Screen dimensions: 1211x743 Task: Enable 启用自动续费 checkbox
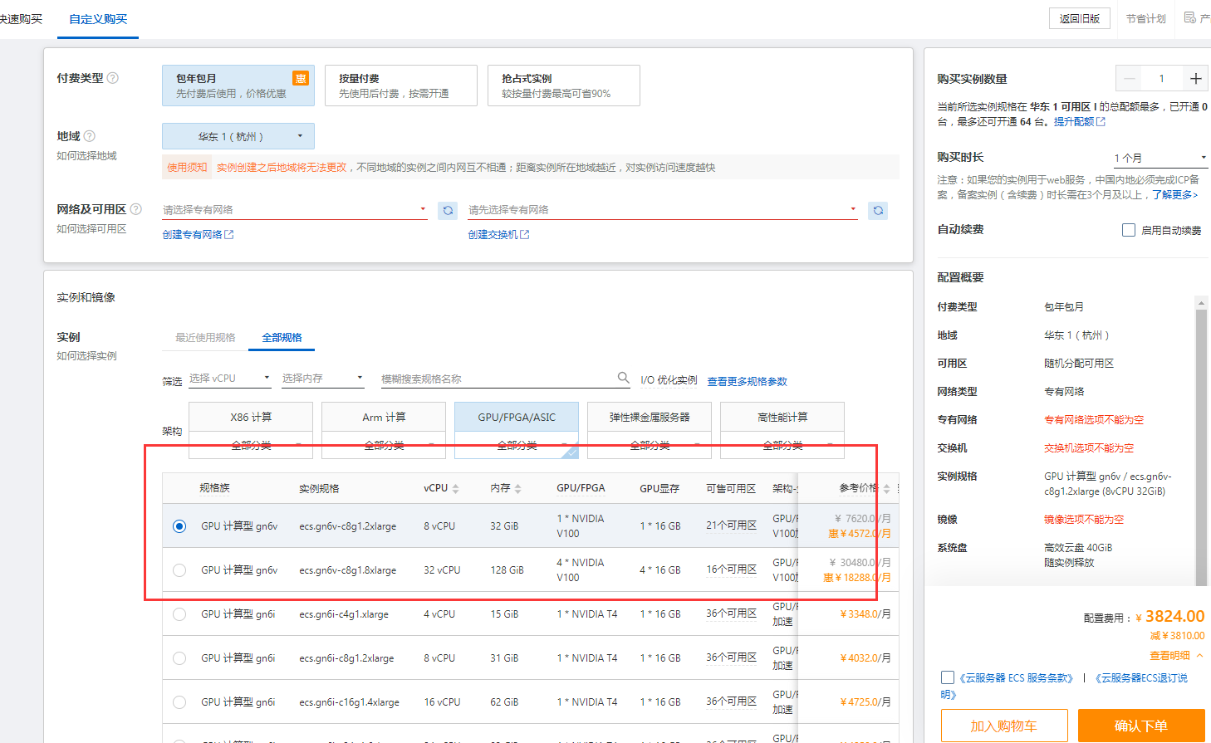coord(1129,230)
